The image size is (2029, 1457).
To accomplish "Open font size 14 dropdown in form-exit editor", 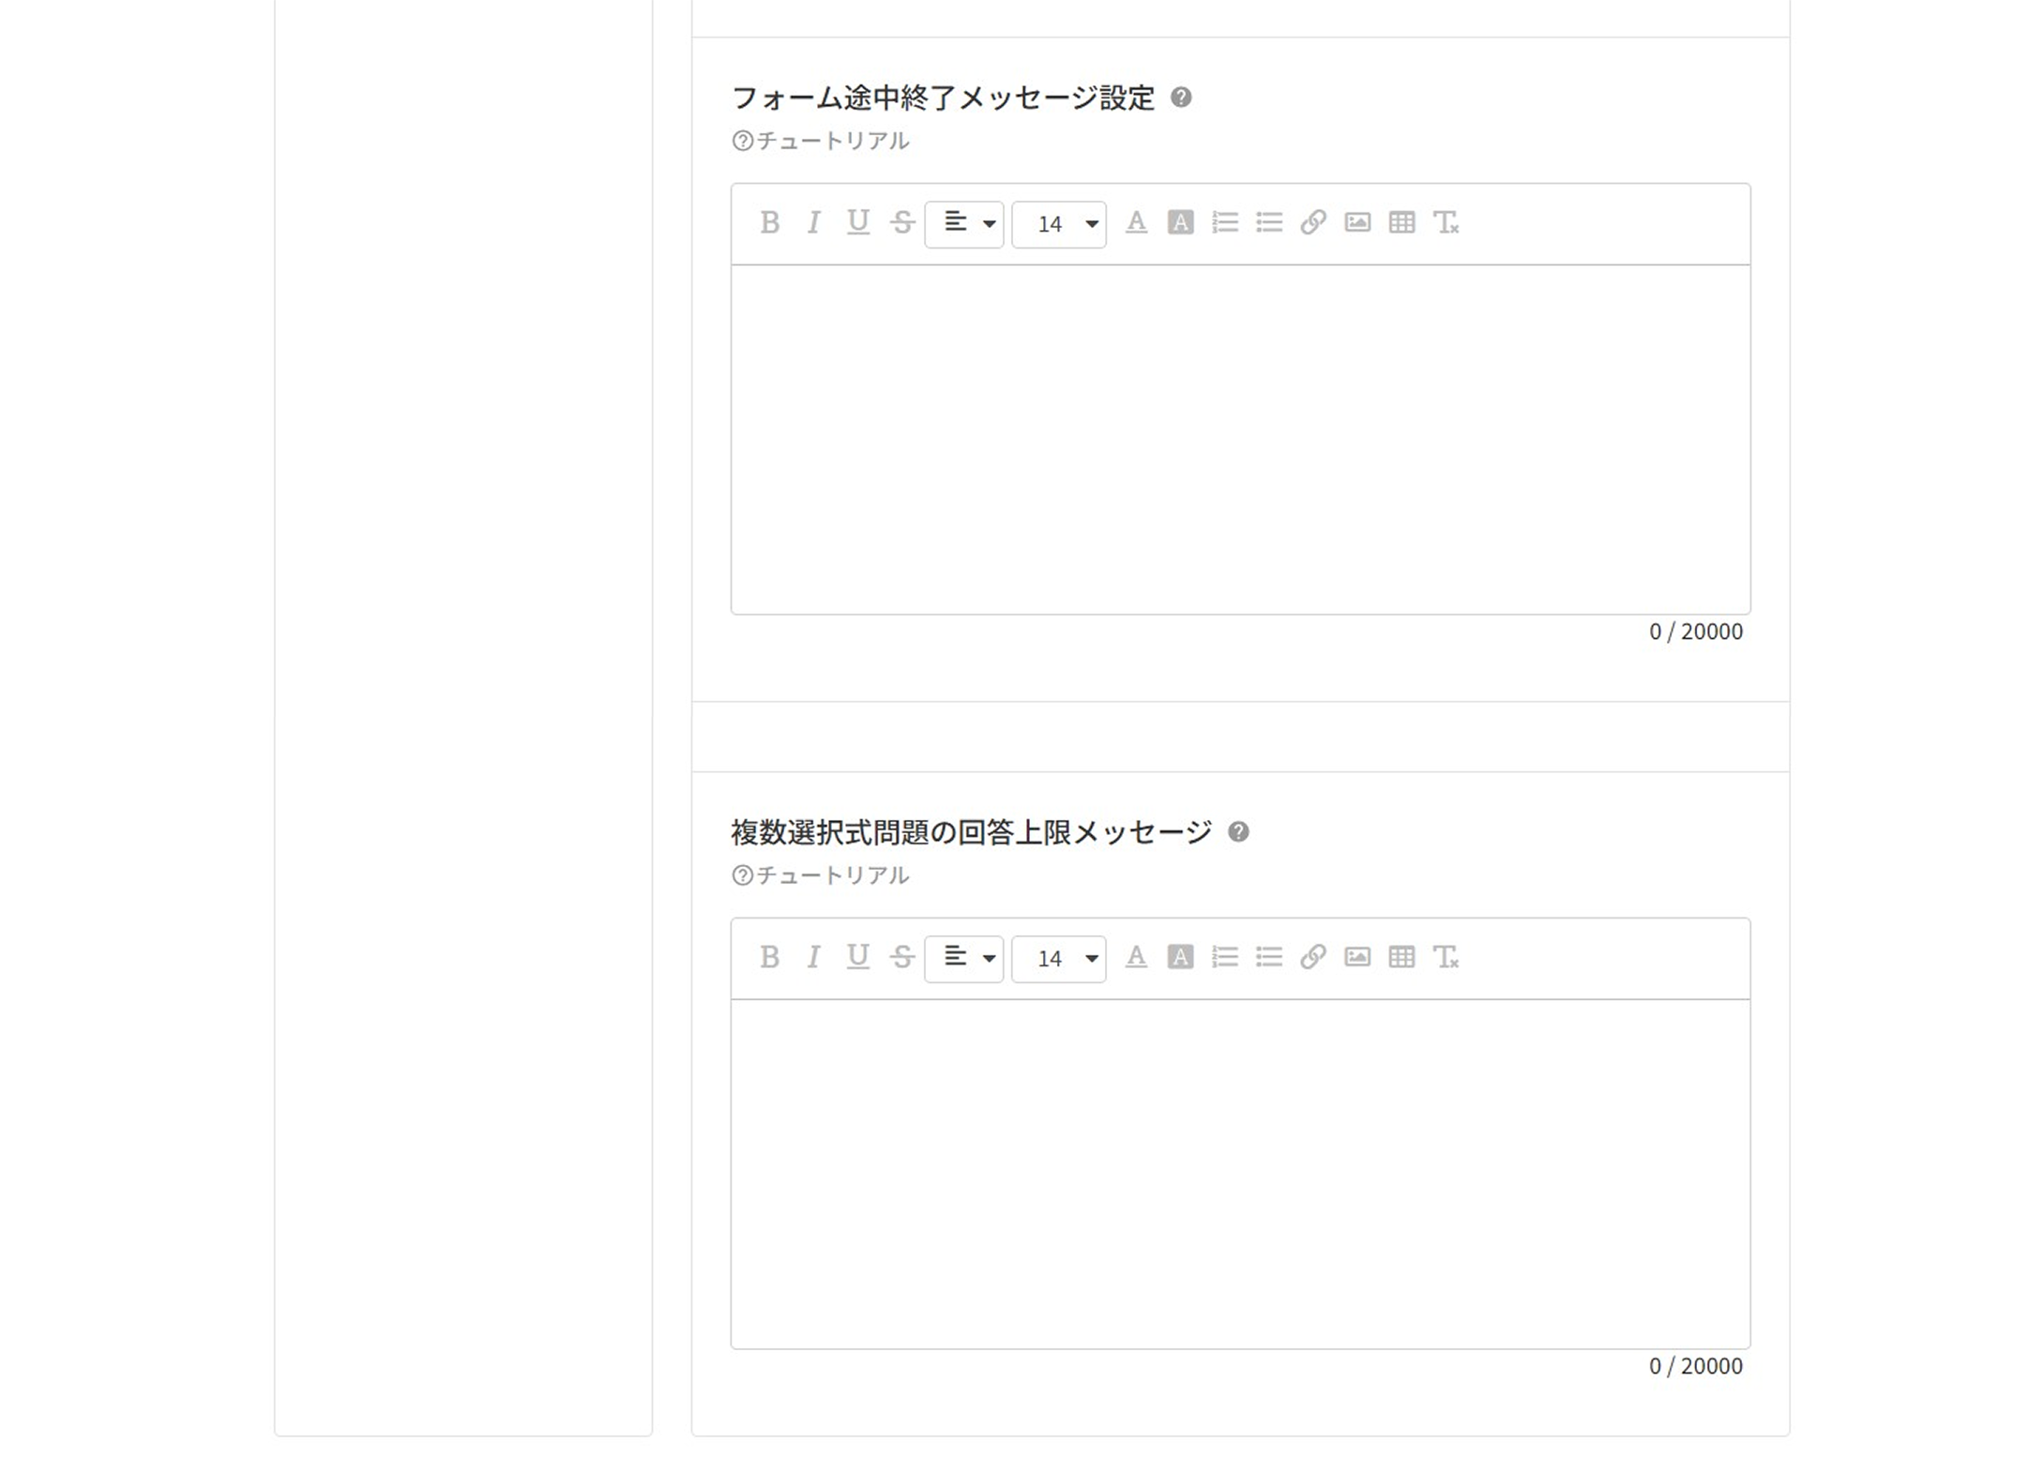I will click(x=1059, y=224).
